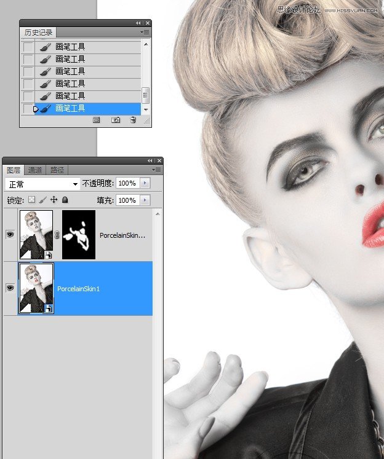Open the opacity (不透明度) slider arrow
Screen dimensions: 384x459
(x=145, y=184)
